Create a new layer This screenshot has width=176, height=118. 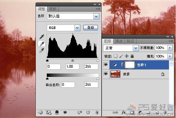[157, 112]
